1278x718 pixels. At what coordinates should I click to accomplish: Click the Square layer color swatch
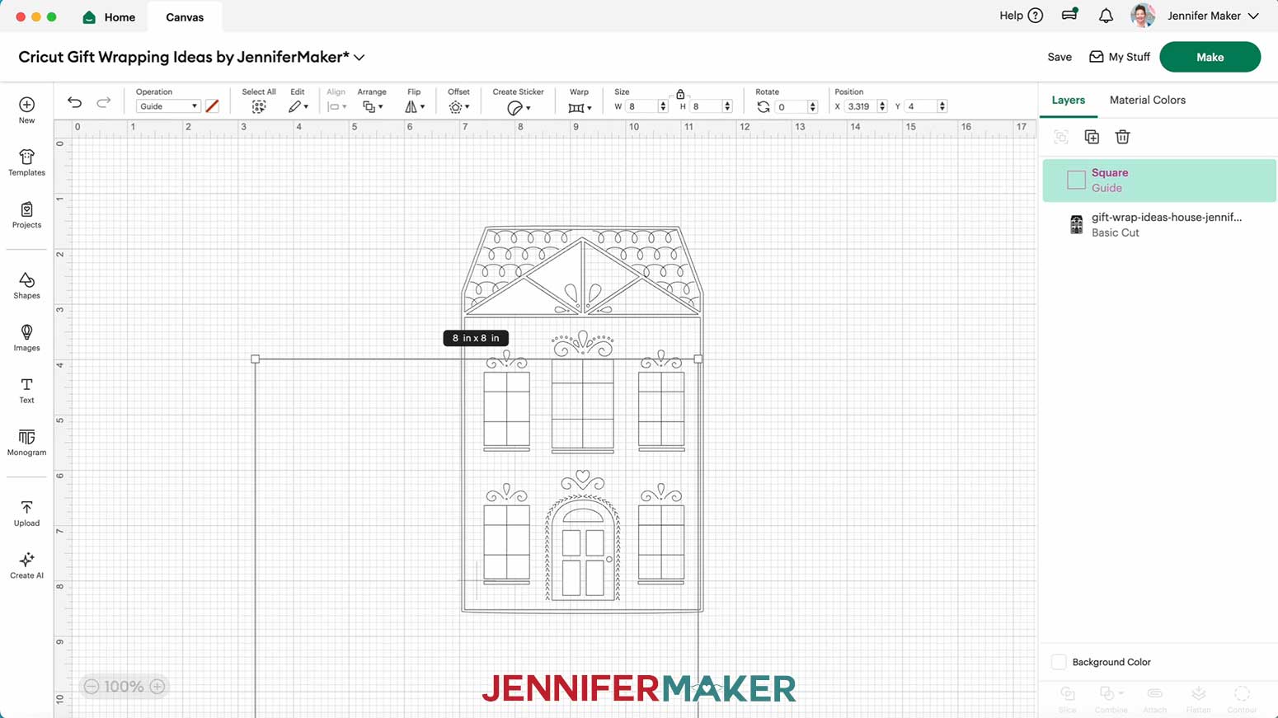coord(1076,180)
